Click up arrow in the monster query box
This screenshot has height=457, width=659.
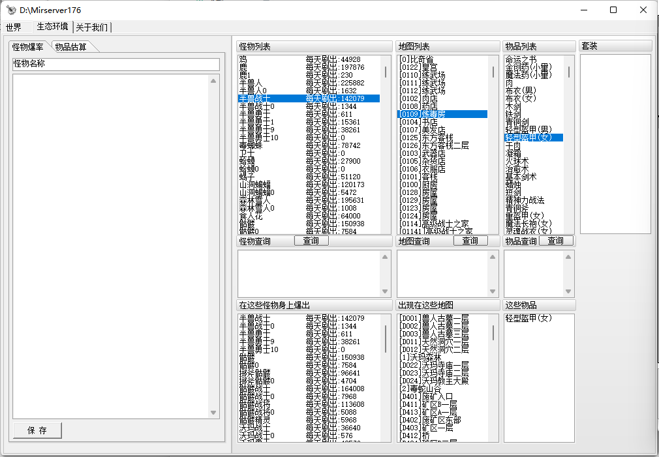click(x=385, y=257)
